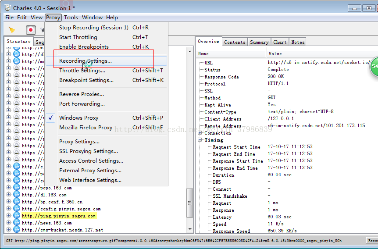Open Breakpoint Settings menu entry
378x249 pixels.
(106, 80)
